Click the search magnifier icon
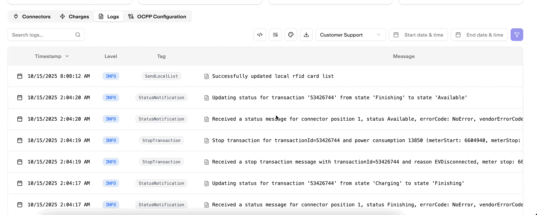537x215 pixels. (78, 35)
